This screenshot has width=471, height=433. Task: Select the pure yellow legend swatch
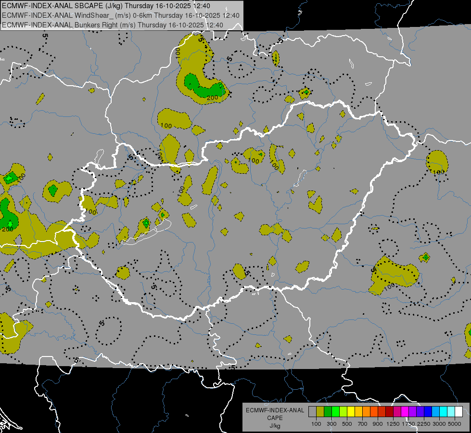(351, 412)
